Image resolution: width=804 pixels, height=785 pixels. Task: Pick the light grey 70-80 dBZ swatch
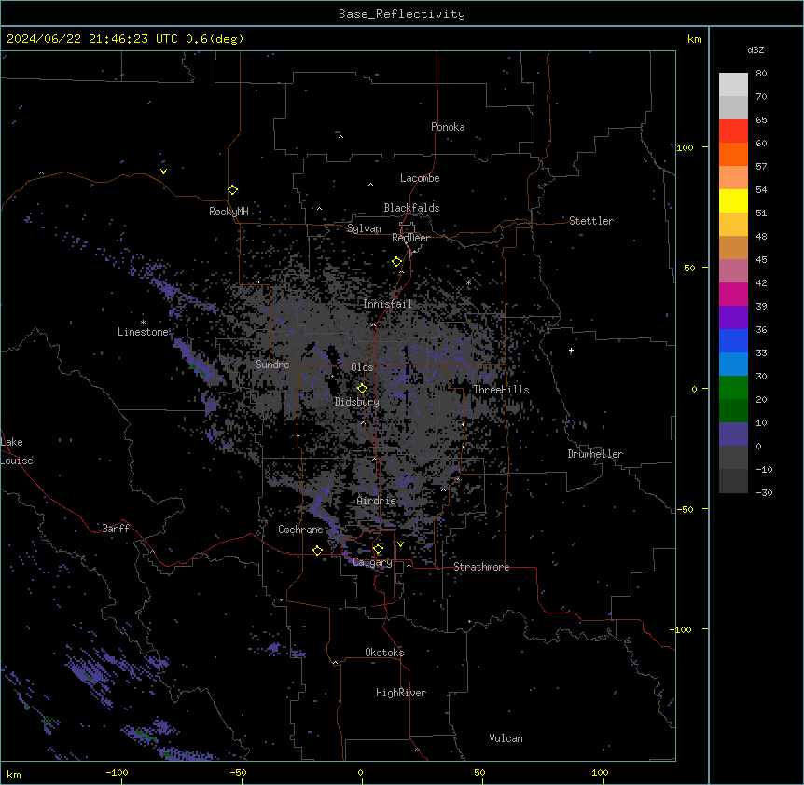pyautogui.click(x=733, y=85)
